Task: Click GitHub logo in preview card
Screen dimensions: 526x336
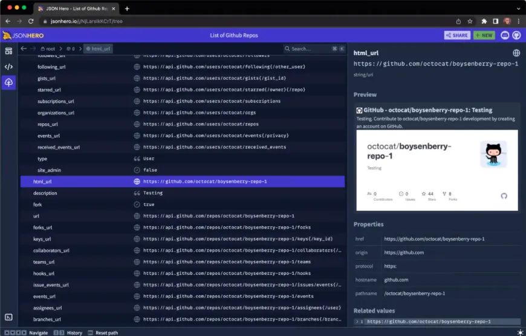Action: [504, 196]
